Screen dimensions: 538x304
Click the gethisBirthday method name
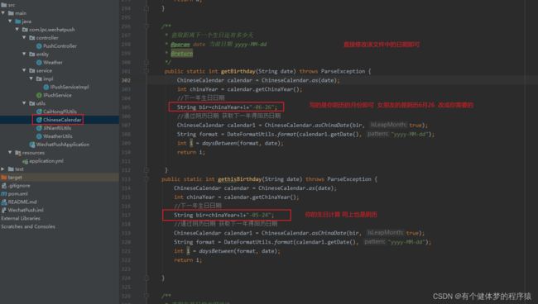click(240, 179)
